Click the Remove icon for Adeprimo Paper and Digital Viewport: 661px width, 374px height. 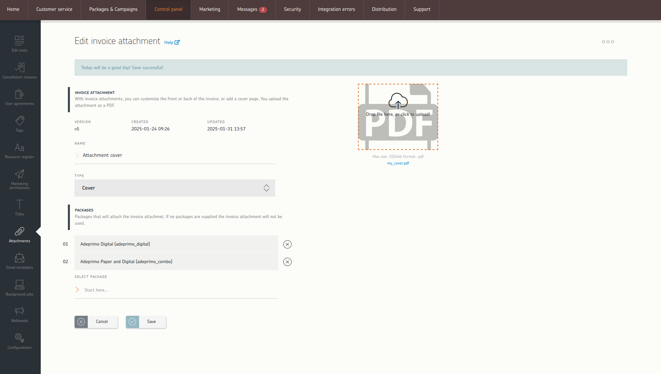point(287,261)
